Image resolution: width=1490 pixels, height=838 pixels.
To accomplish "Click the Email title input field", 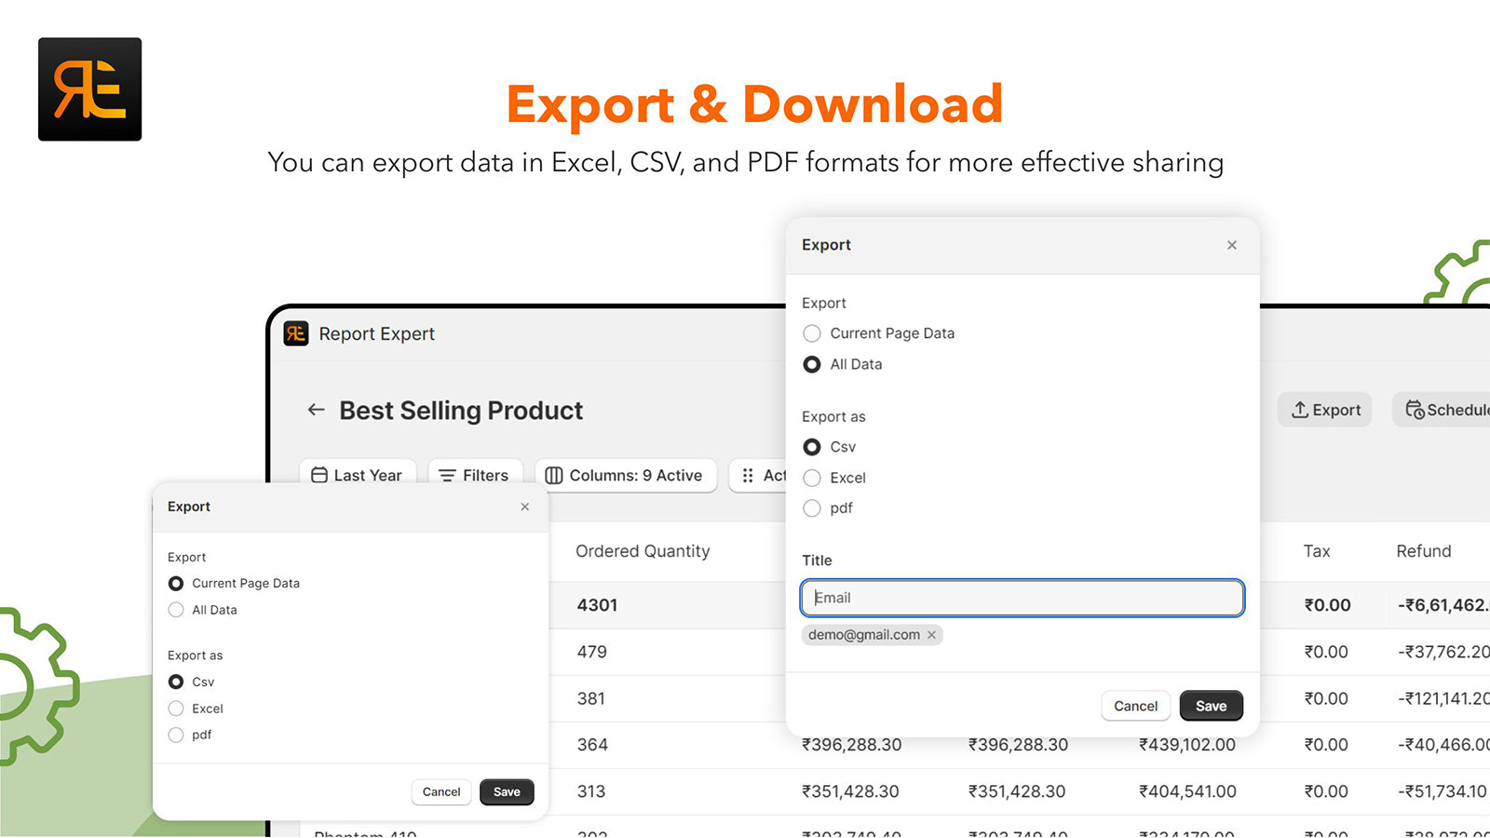I will [x=1022, y=598].
